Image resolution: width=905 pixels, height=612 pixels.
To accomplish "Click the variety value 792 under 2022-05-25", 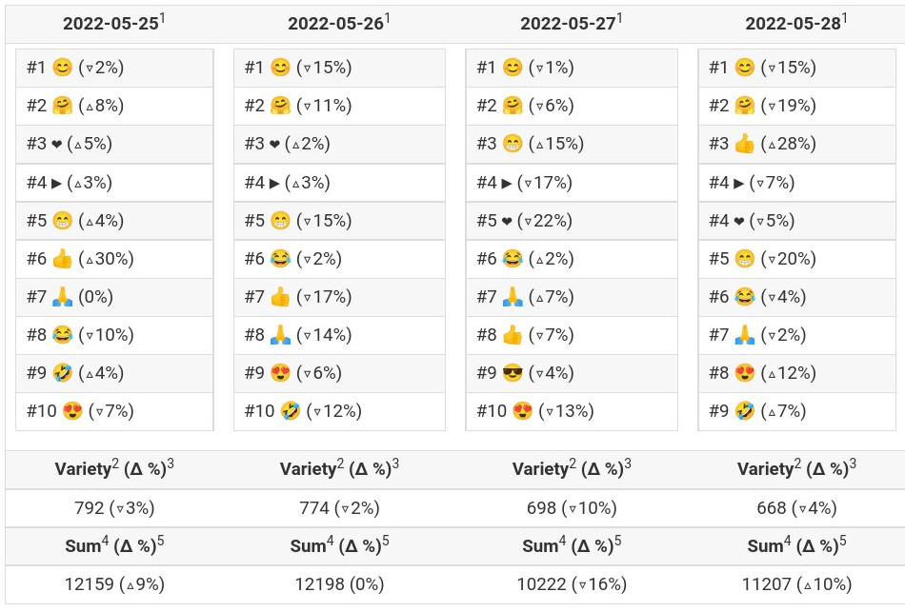I will (x=90, y=508).
